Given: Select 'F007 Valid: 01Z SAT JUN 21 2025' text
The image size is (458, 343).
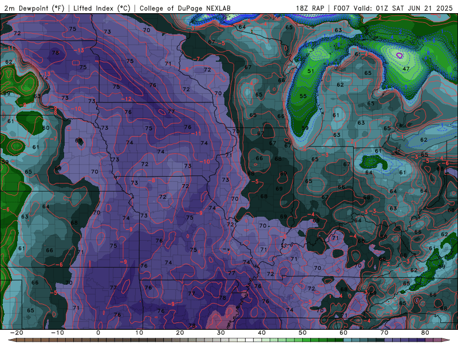Looking at the screenshot, I should pyautogui.click(x=393, y=8).
